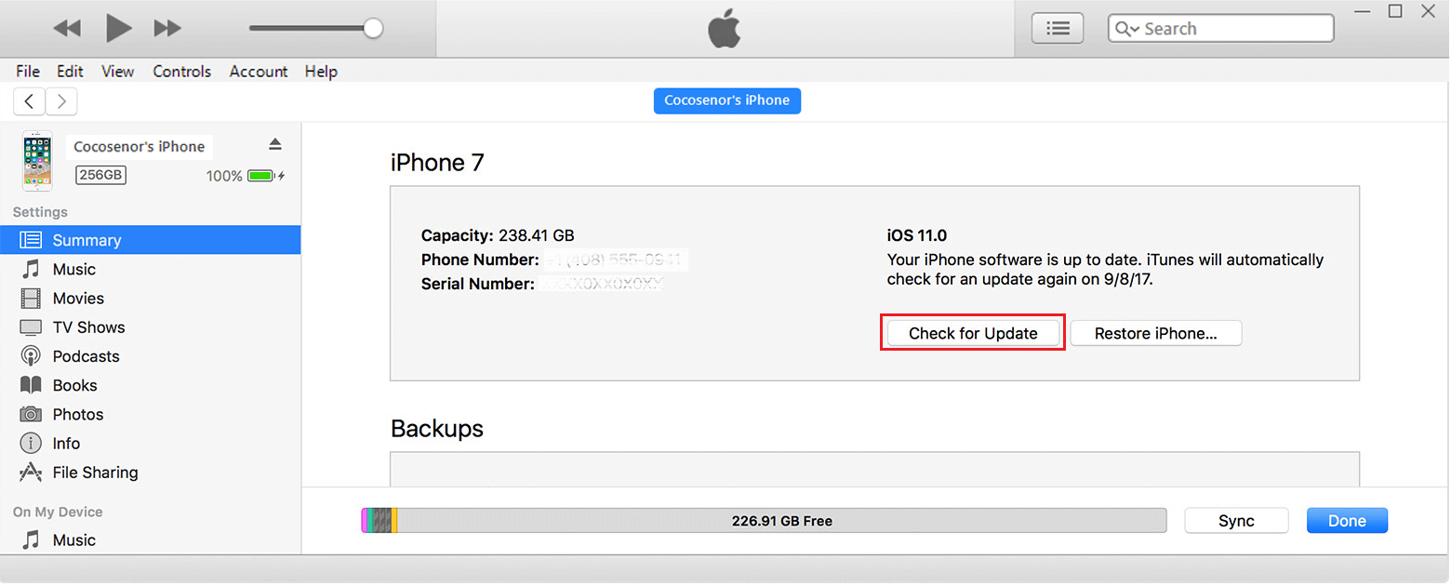Click the Cocosenor's iPhone device tab button

727,100
